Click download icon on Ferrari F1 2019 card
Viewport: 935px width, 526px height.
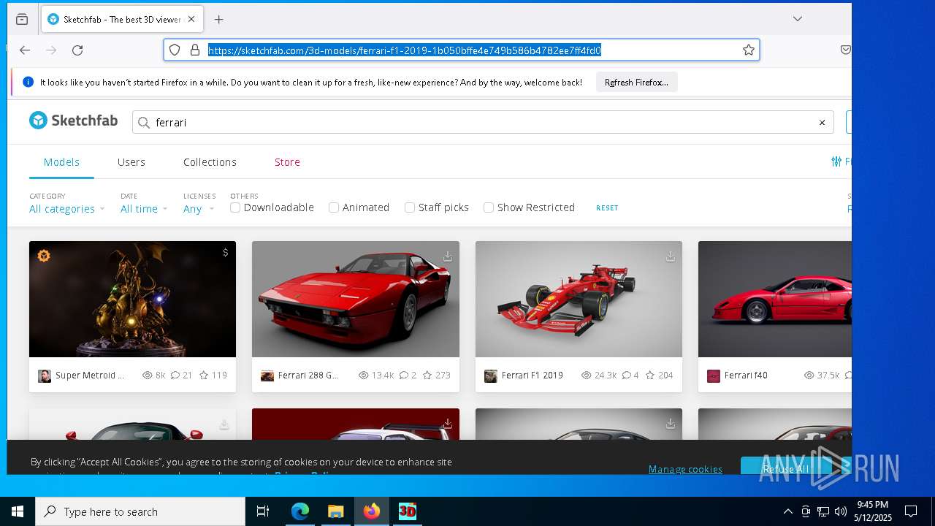[671, 256]
